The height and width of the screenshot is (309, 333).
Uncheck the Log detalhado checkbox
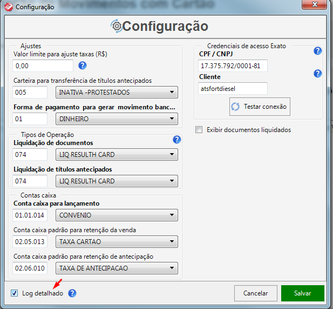pos(14,293)
